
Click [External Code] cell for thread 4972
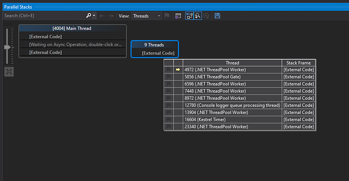coord(299,70)
